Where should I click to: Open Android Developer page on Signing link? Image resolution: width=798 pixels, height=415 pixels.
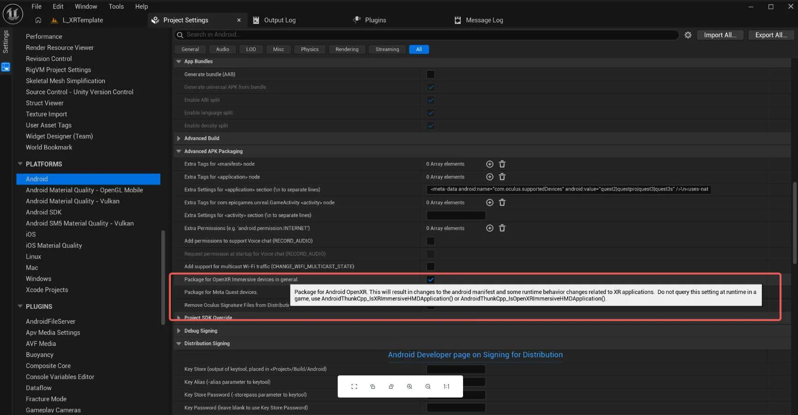tap(475, 355)
